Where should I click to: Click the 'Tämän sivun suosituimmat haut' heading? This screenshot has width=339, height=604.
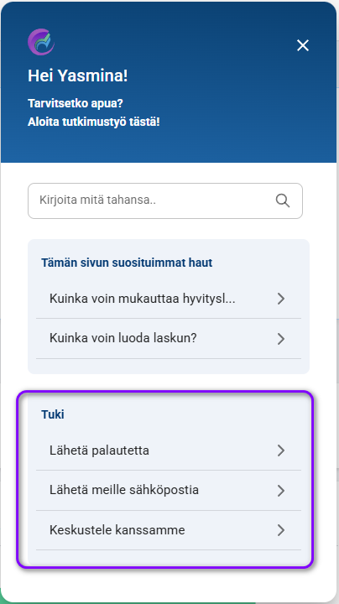pyautogui.click(x=127, y=263)
